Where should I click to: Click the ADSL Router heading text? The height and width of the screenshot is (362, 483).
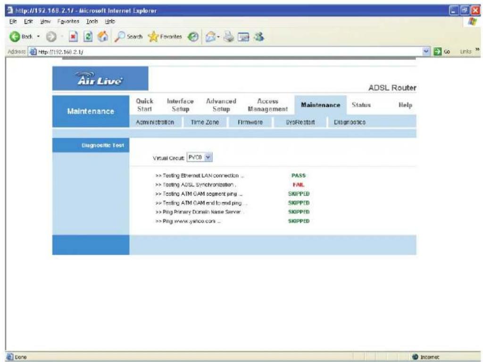[392, 88]
